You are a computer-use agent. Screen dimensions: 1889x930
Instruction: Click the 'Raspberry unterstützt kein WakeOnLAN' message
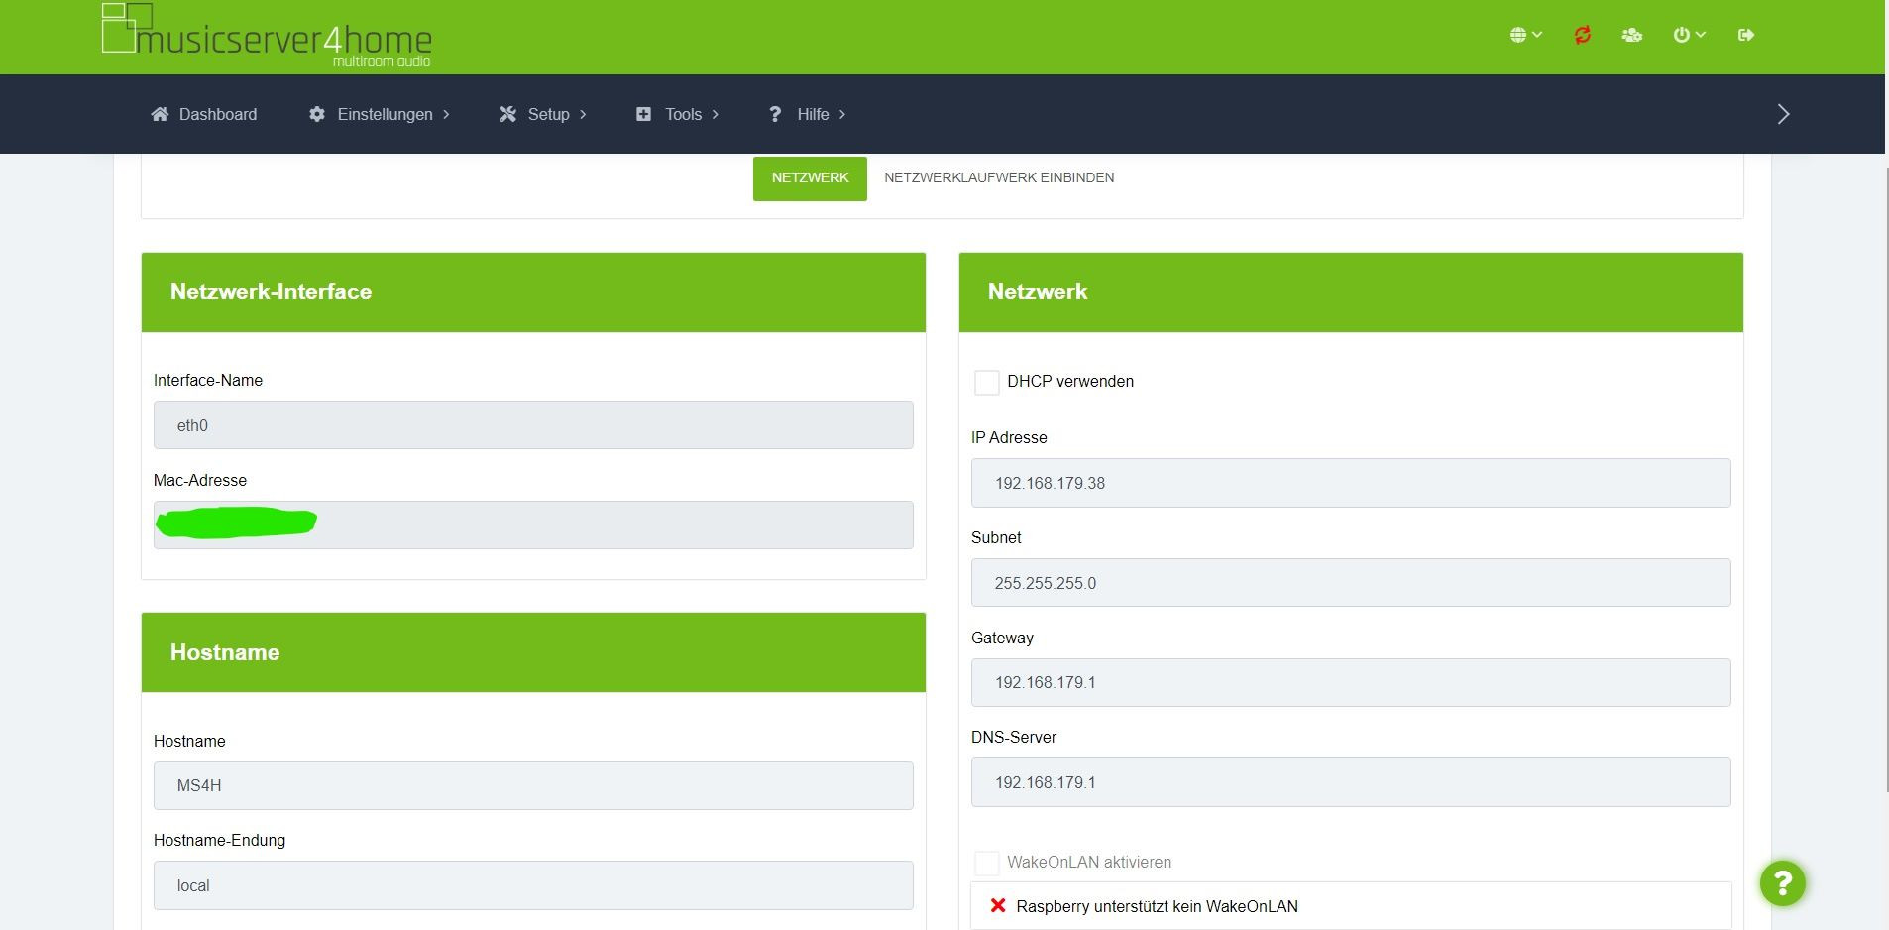coord(1157,906)
